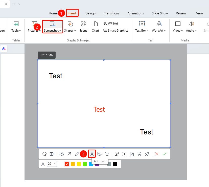Click the extract text OCR icon
The height and width of the screenshot is (187, 209).
tap(124, 154)
